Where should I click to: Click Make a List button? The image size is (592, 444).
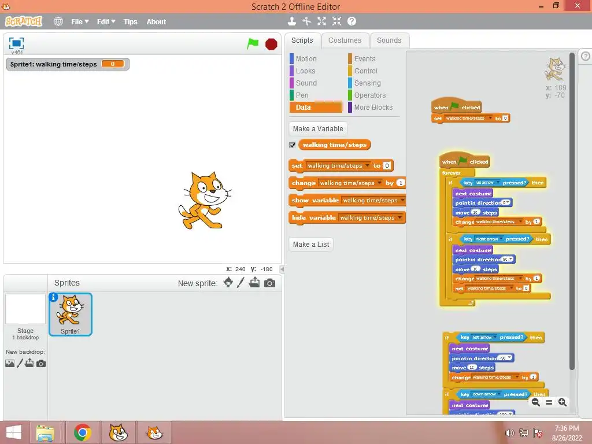[x=311, y=245]
